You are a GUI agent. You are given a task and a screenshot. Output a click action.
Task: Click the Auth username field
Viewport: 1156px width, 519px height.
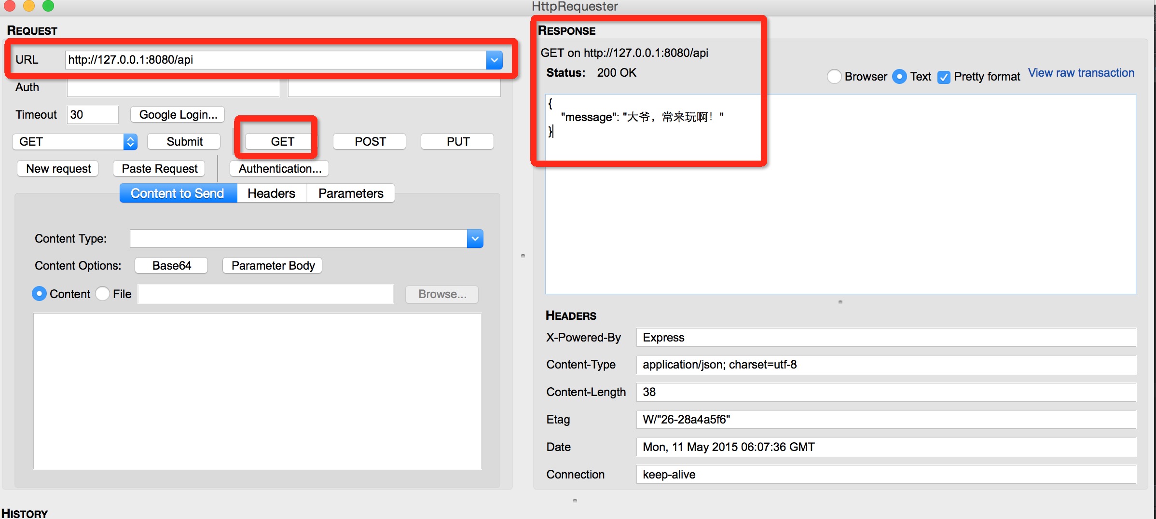coord(173,87)
